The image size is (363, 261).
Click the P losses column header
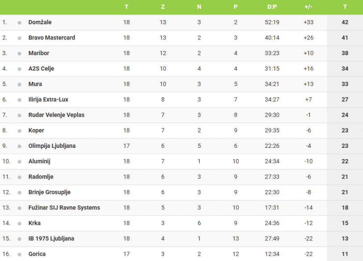coord(236,7)
